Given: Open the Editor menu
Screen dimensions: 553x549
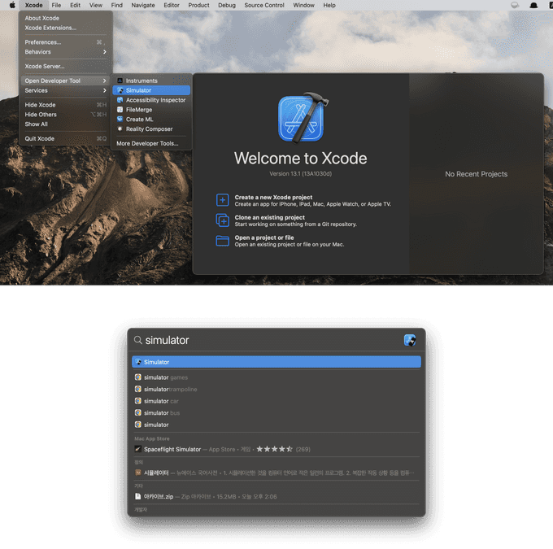Looking at the screenshot, I should coord(172,5).
